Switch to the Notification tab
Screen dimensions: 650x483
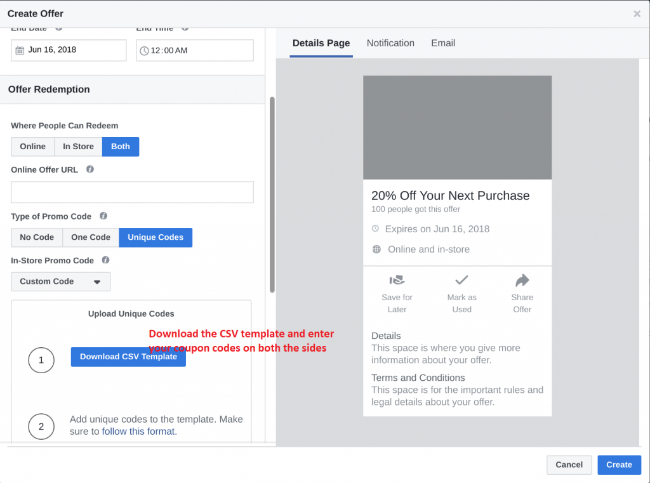pos(390,43)
